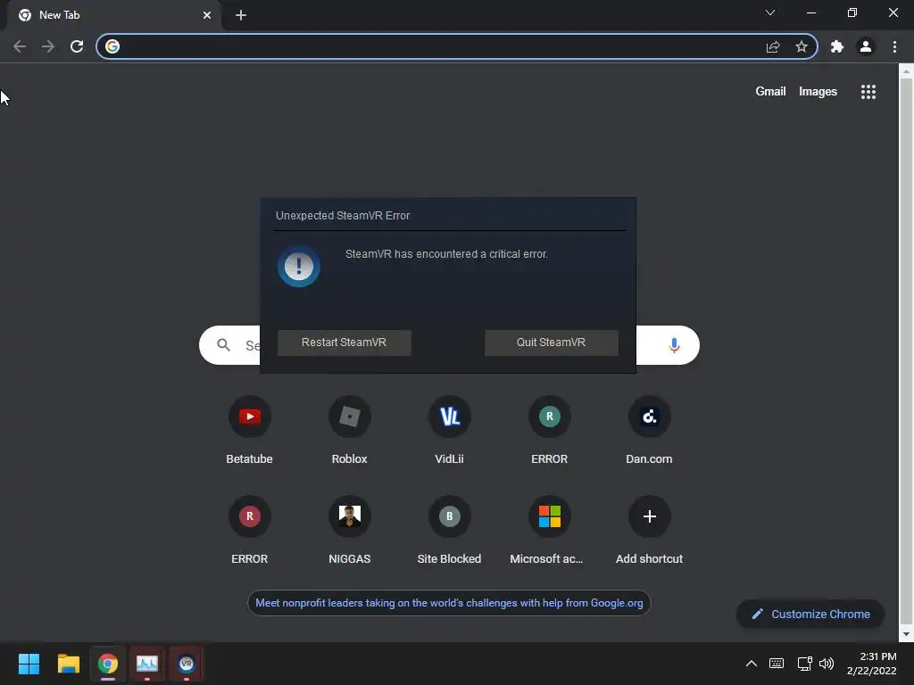Click the search magnifier icon

223,345
